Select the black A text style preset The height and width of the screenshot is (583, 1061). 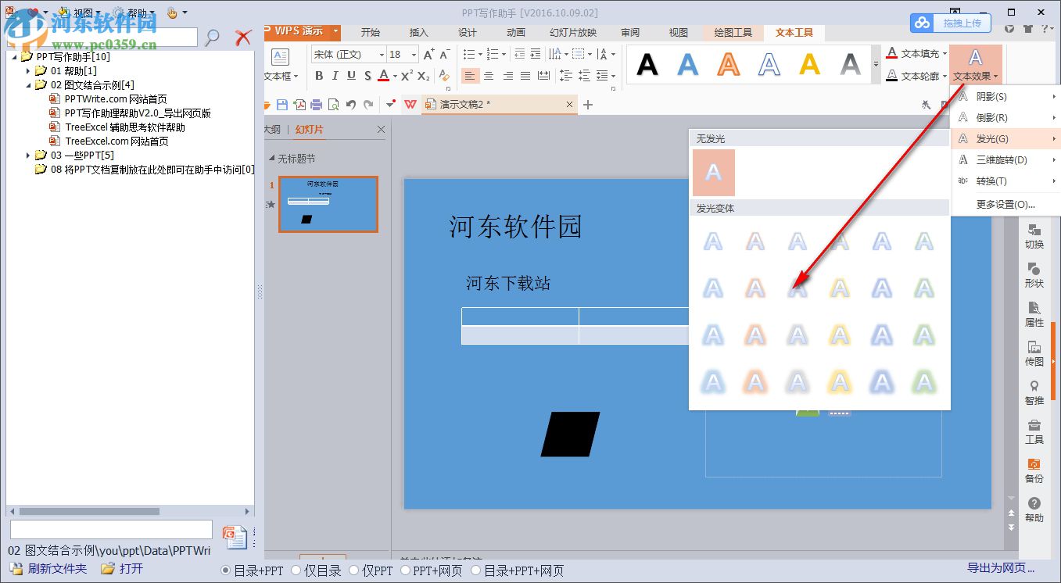point(647,64)
